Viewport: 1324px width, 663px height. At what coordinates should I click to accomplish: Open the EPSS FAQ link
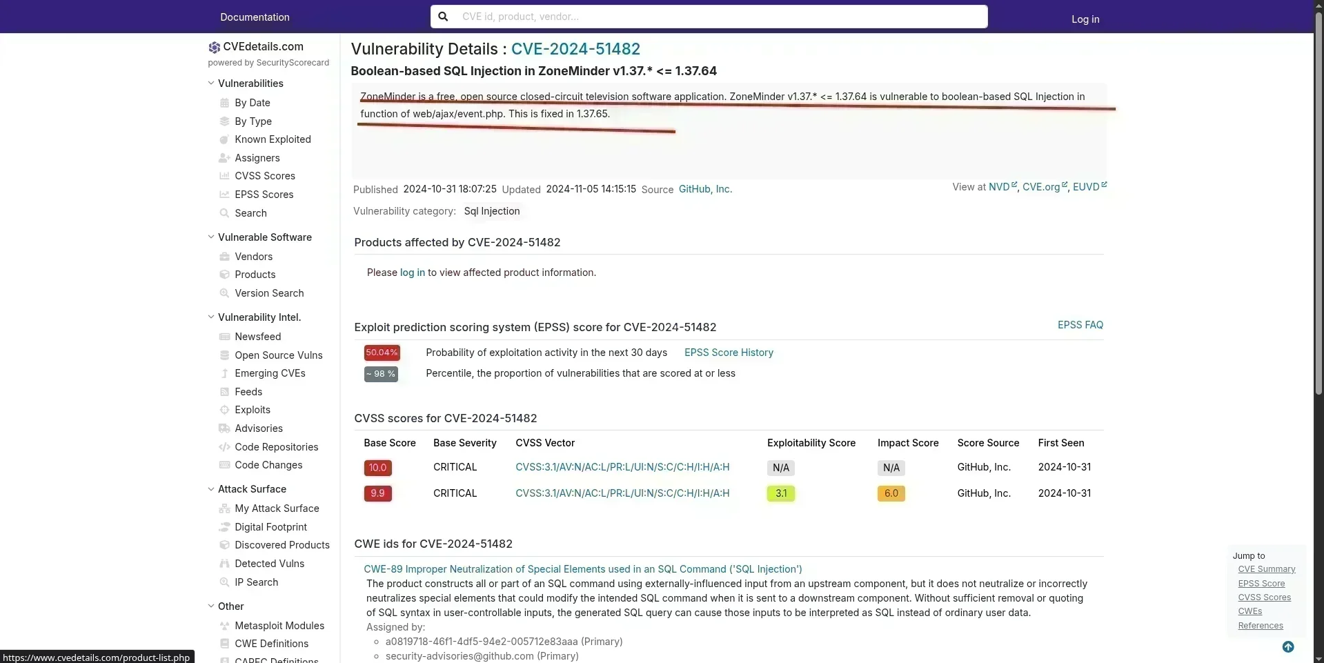(x=1080, y=325)
